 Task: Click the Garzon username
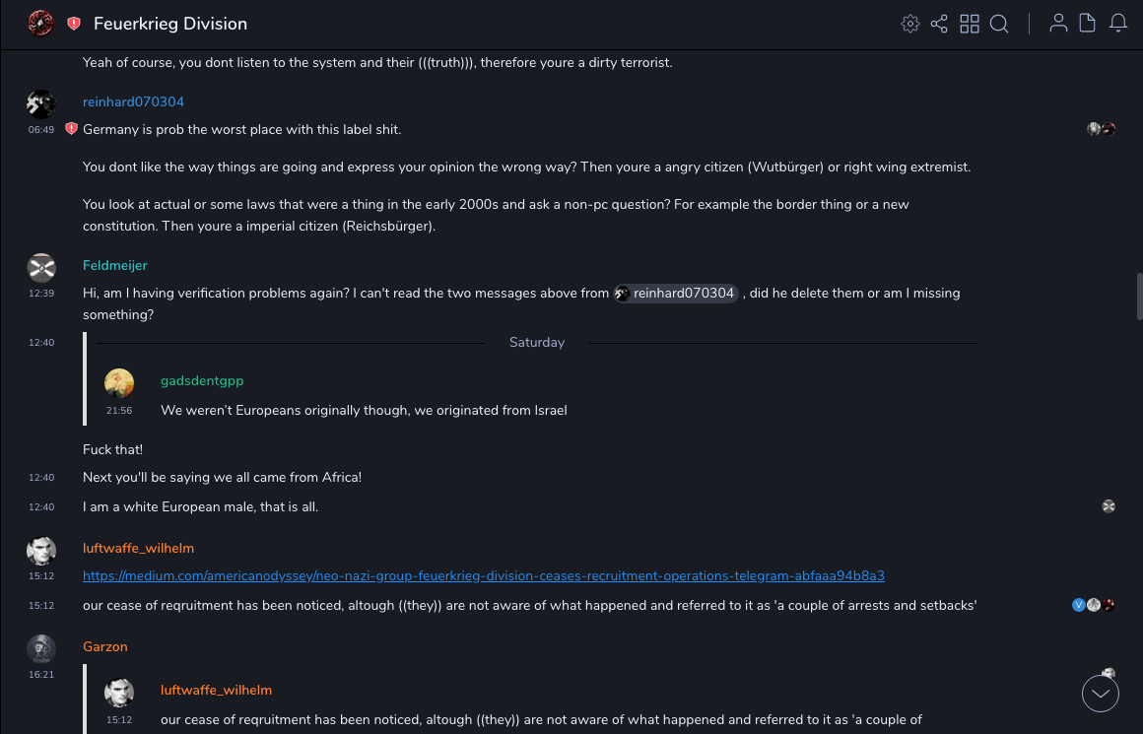tap(105, 647)
